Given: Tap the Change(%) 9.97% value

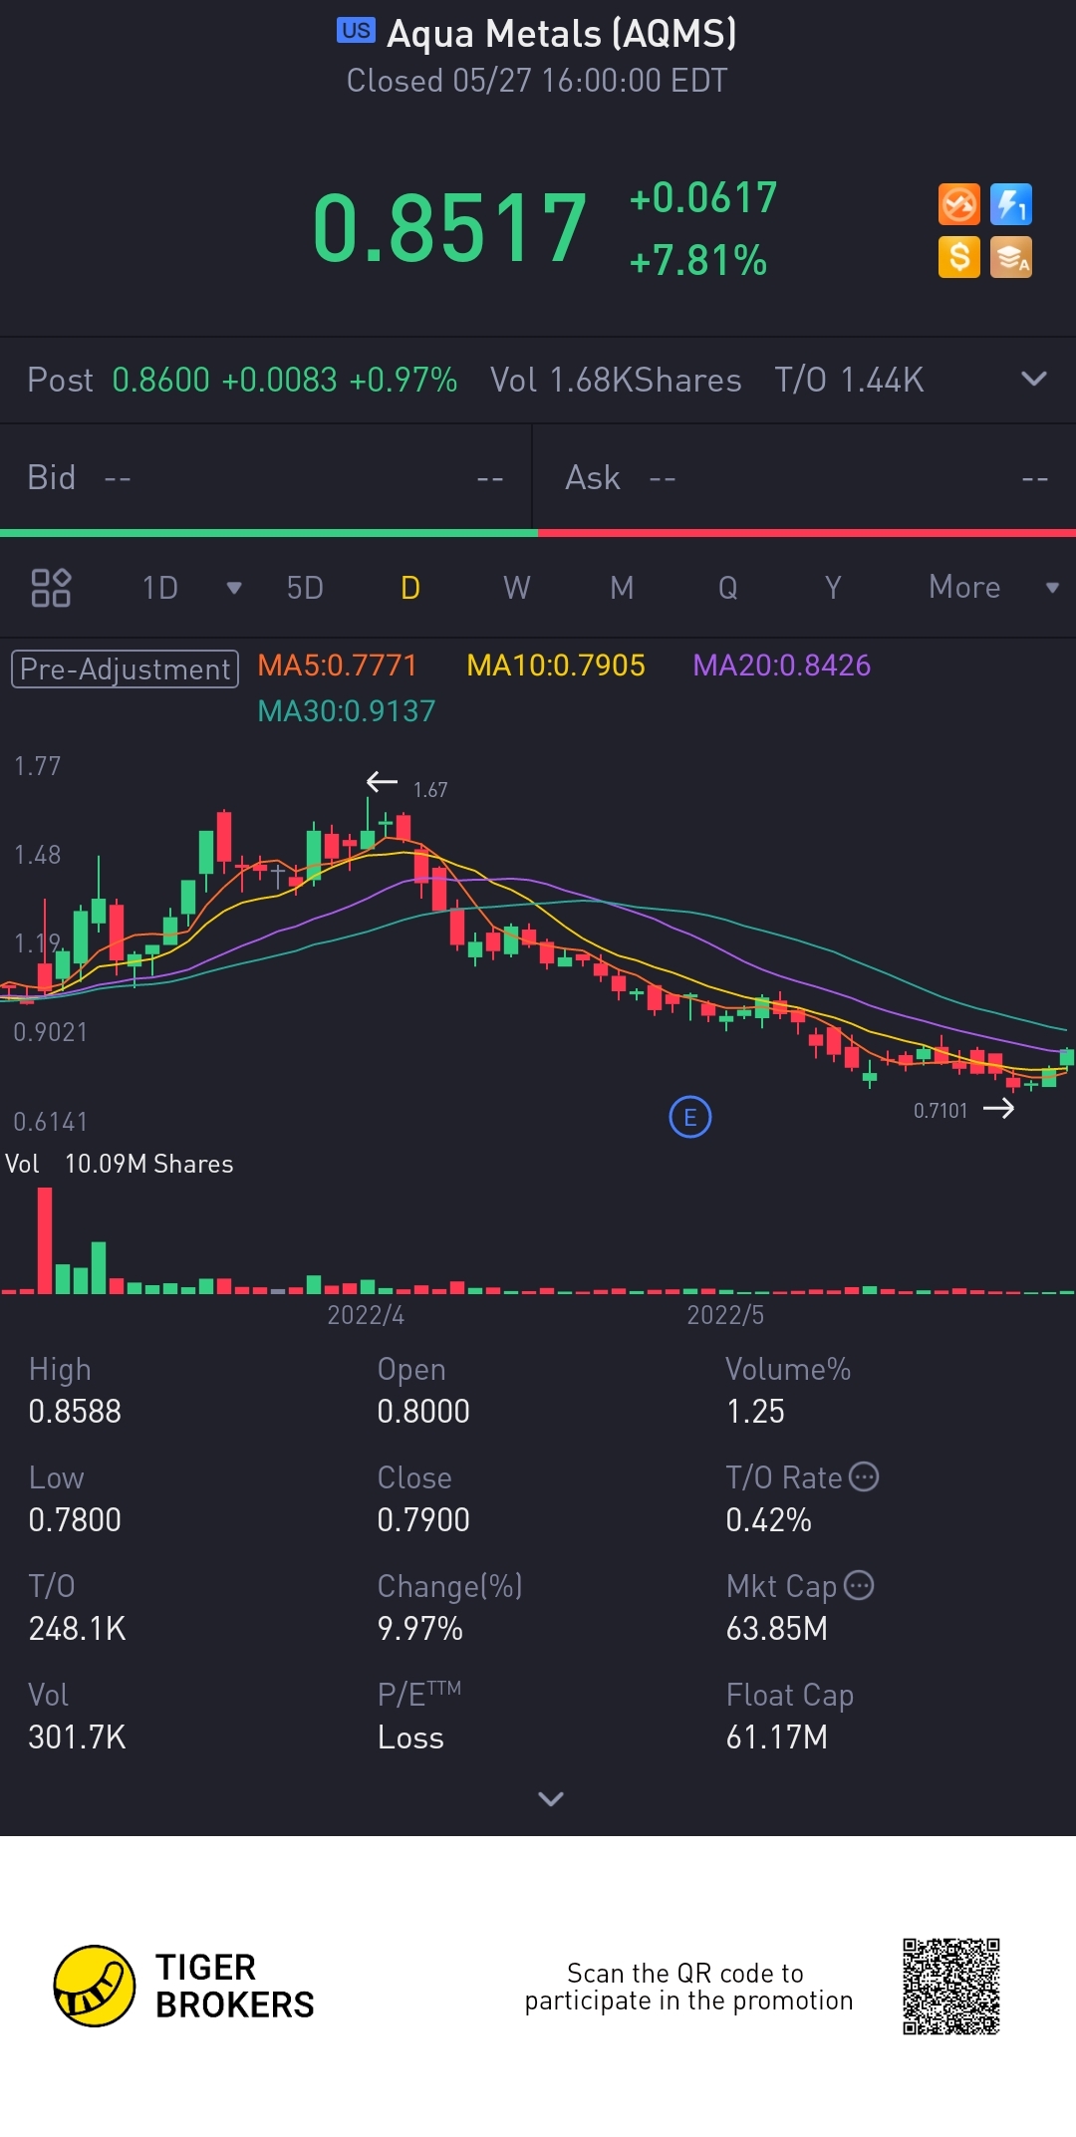Looking at the screenshot, I should (x=419, y=1628).
